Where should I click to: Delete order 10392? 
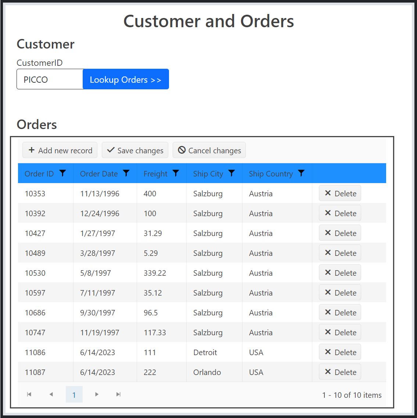point(340,213)
